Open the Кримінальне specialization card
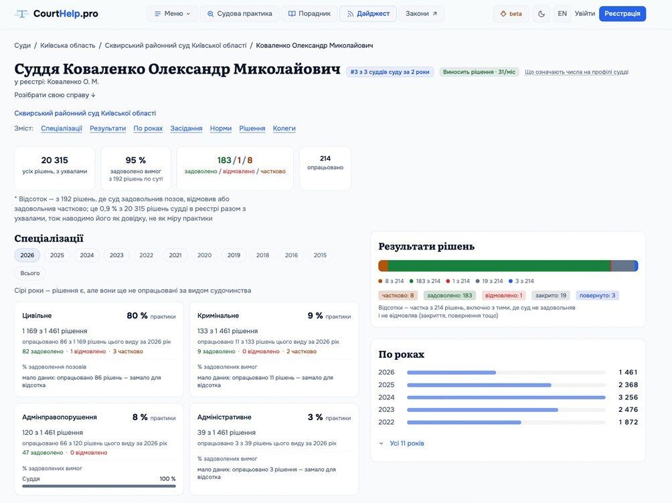The image size is (672, 503). [274, 350]
